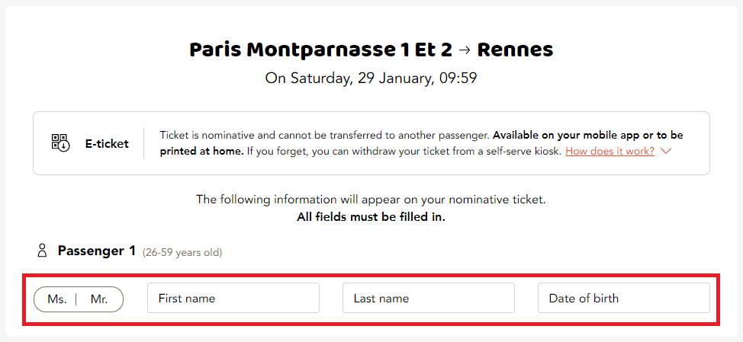Click the passenger person icon
The image size is (743, 342).
click(42, 251)
